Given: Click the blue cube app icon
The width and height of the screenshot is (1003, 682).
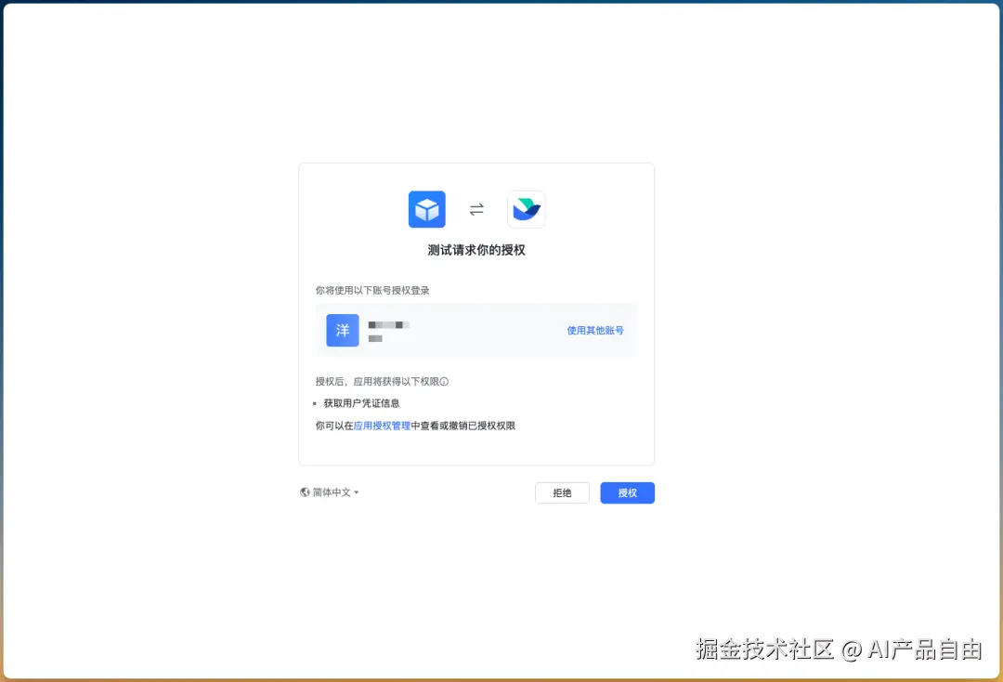Looking at the screenshot, I should point(426,208).
